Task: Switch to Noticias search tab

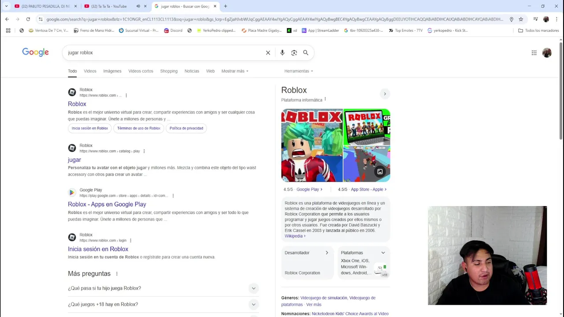Action: point(192,71)
